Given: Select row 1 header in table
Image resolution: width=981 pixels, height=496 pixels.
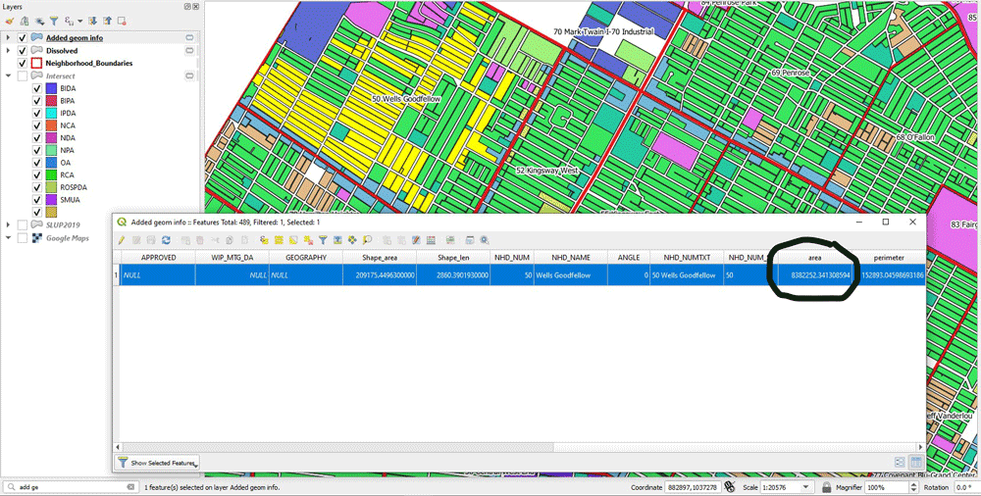Looking at the screenshot, I should (x=117, y=274).
